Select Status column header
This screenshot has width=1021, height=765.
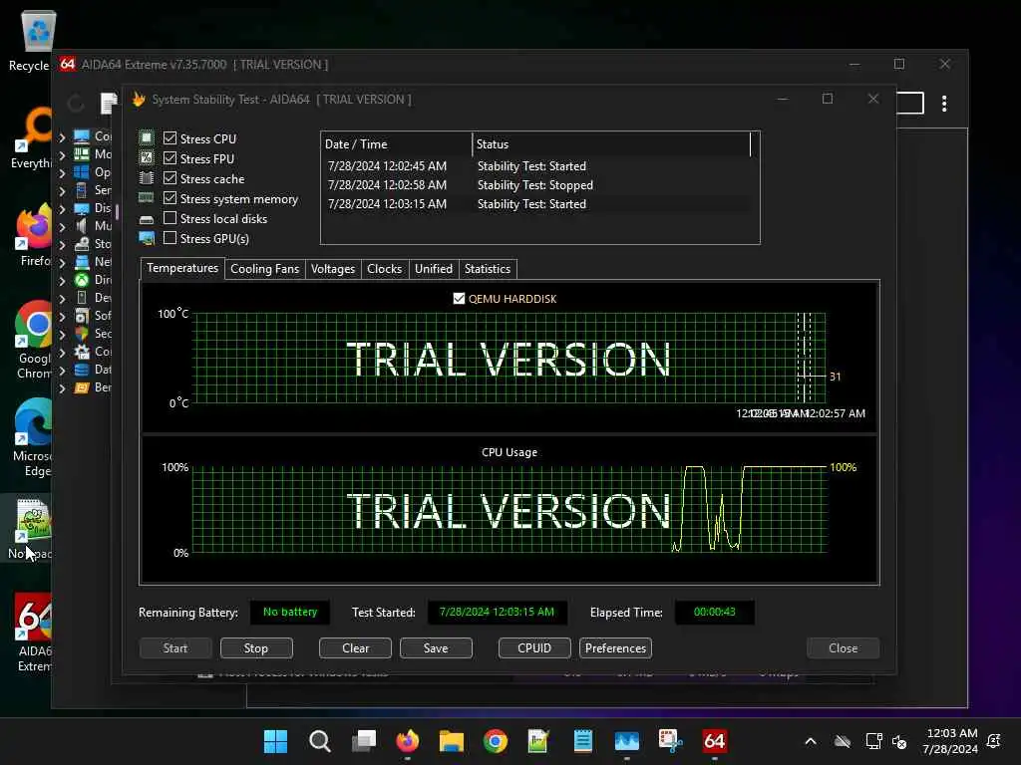pos(611,143)
